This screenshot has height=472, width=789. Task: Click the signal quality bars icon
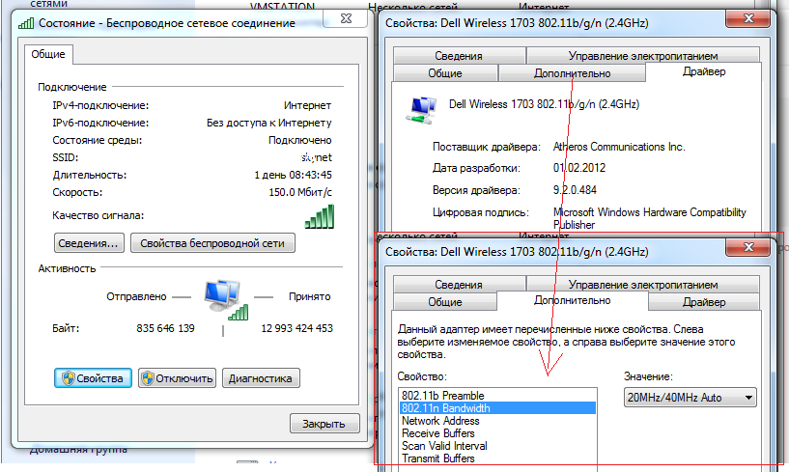[318, 216]
